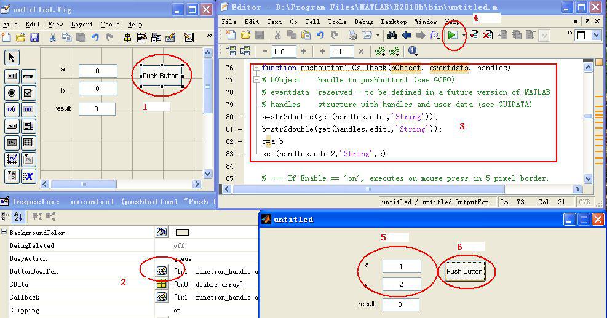Click result field showing 3 in GUI
The width and height of the screenshot is (607, 318).
pos(400,304)
